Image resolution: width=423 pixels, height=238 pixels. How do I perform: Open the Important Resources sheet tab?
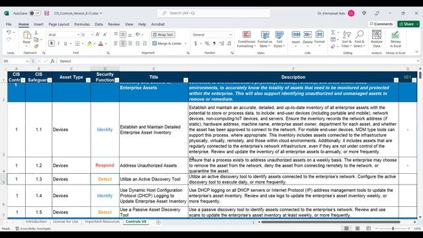[x=102, y=221]
